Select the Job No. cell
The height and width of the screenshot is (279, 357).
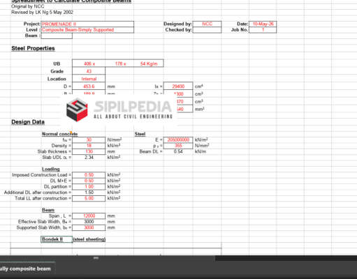[263, 30]
